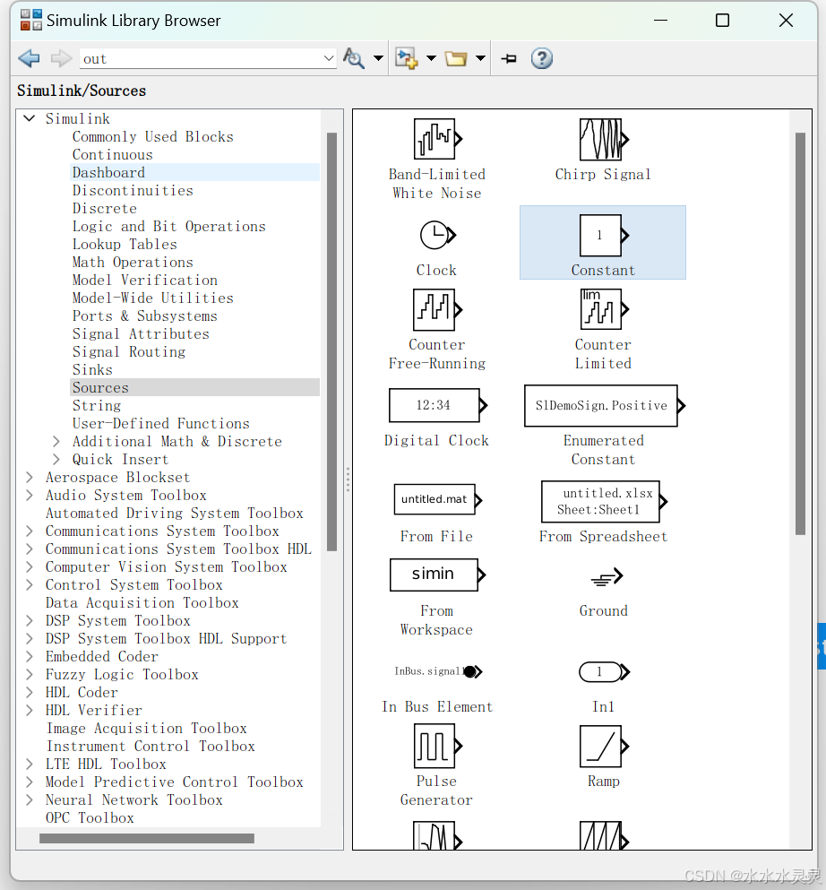Expand the Fuzzy Logic Toolbox node

tap(30, 674)
